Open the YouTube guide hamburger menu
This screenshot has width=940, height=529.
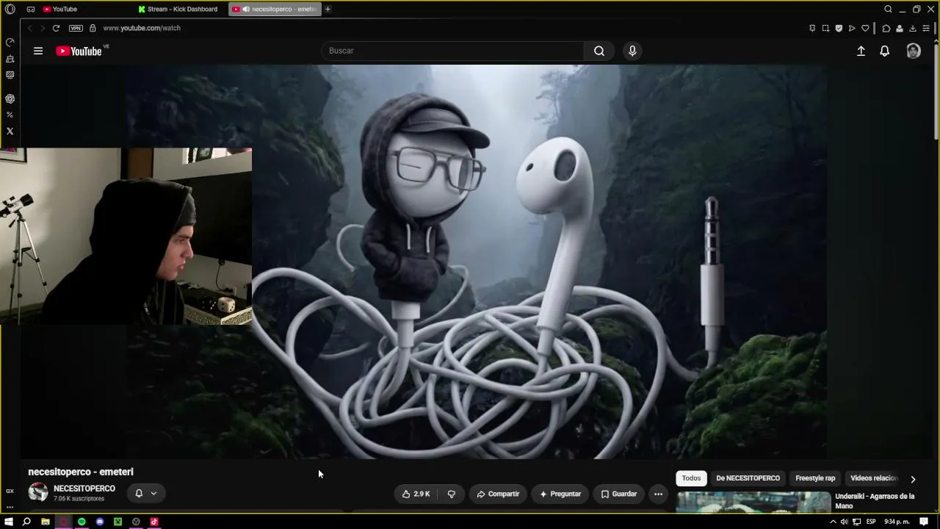tap(38, 51)
